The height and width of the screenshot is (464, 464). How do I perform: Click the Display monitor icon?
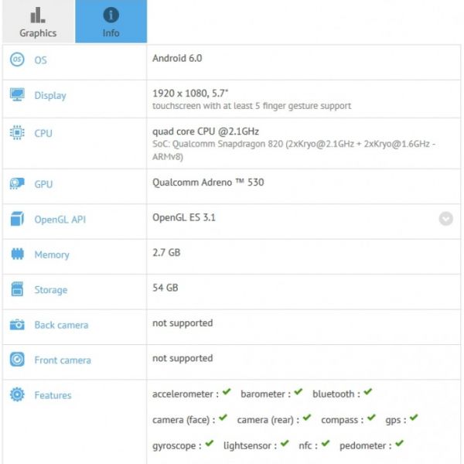click(x=17, y=95)
